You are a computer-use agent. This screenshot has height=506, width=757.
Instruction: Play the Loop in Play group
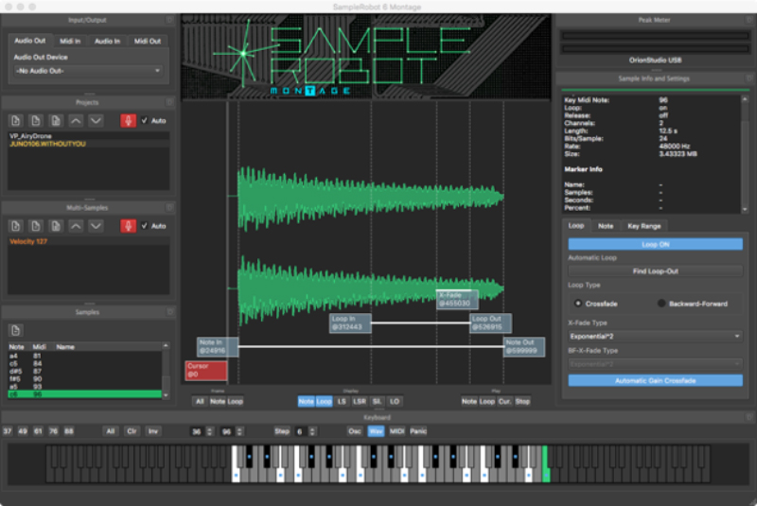coord(486,401)
